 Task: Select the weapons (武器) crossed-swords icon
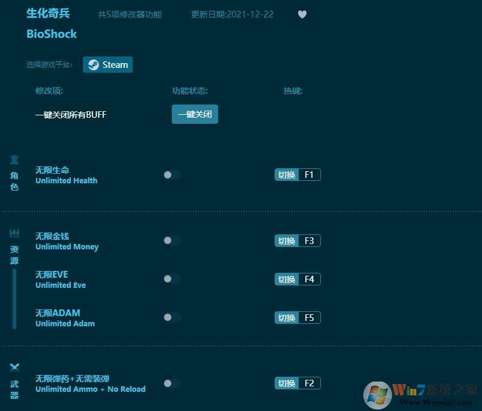[14, 368]
